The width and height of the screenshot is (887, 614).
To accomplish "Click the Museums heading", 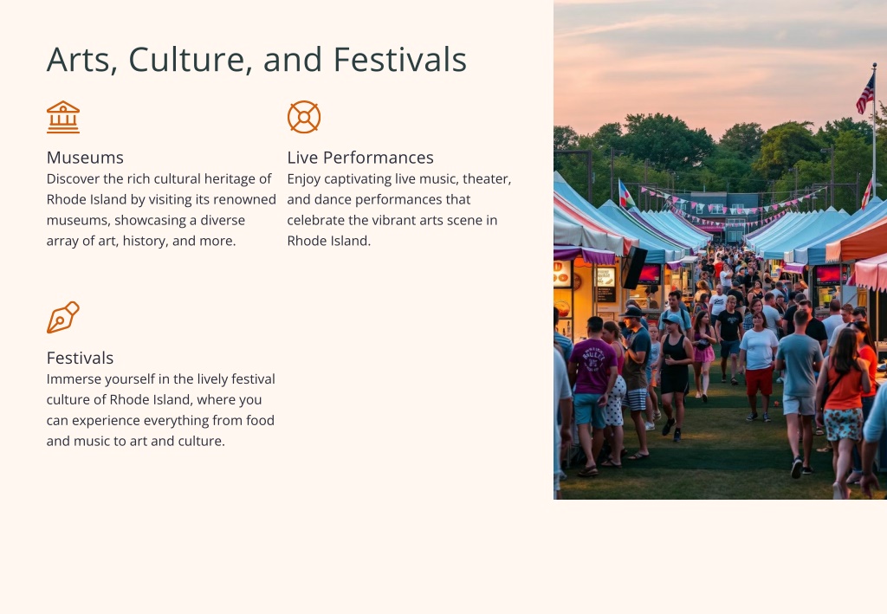I will coord(85,157).
